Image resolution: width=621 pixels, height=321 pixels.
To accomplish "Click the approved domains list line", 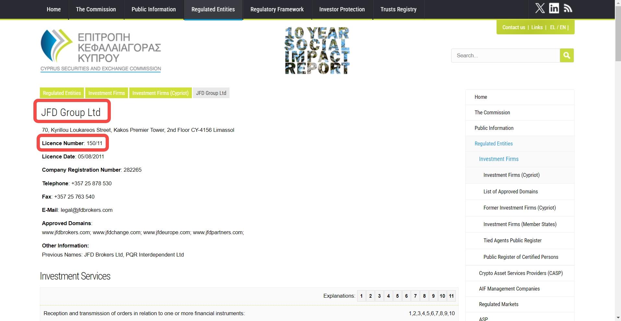I will click(x=143, y=232).
